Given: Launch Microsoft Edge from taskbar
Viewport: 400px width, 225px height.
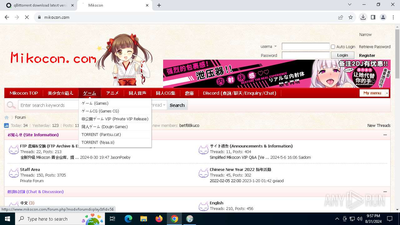Looking at the screenshot, I should pyautogui.click(x=128, y=219).
